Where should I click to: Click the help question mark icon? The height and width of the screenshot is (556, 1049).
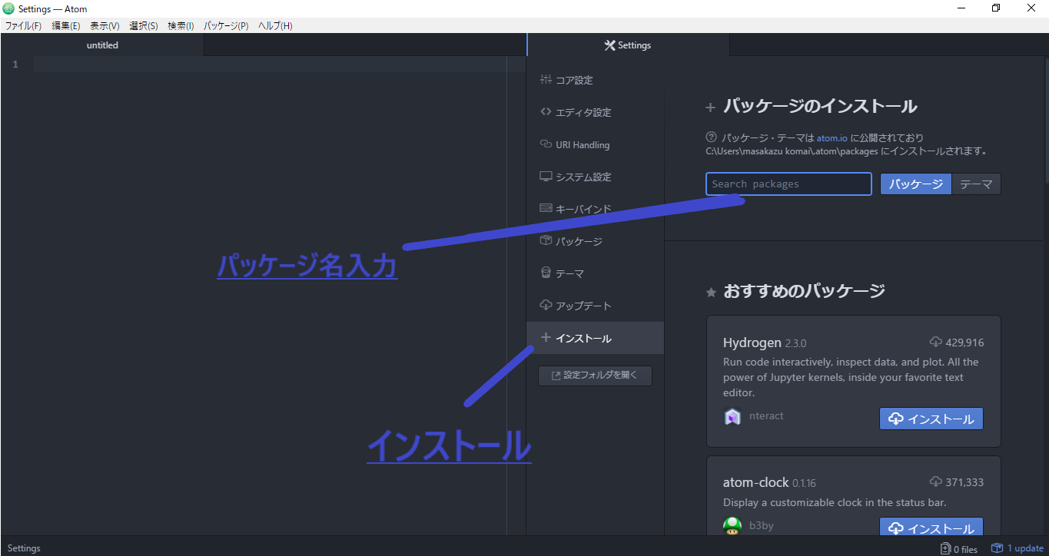711,137
